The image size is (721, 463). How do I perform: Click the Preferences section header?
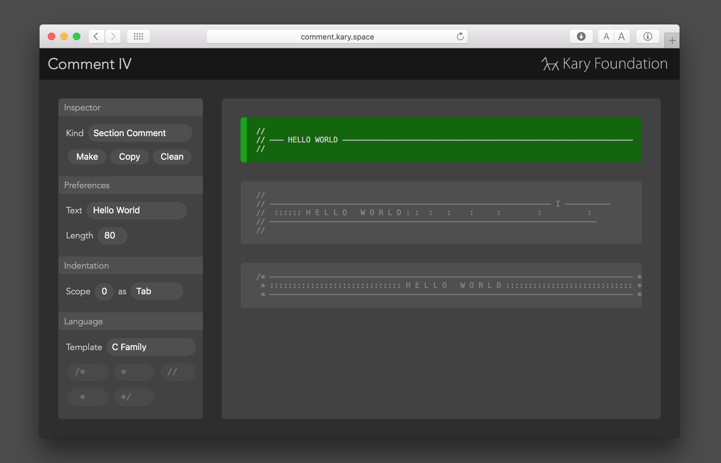point(131,185)
